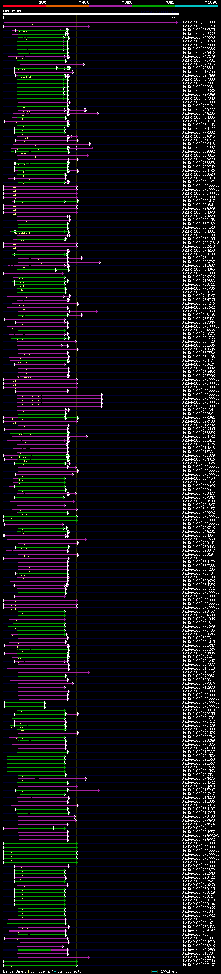Select the UniRef100_A7IV81 label

(x=198, y=60)
